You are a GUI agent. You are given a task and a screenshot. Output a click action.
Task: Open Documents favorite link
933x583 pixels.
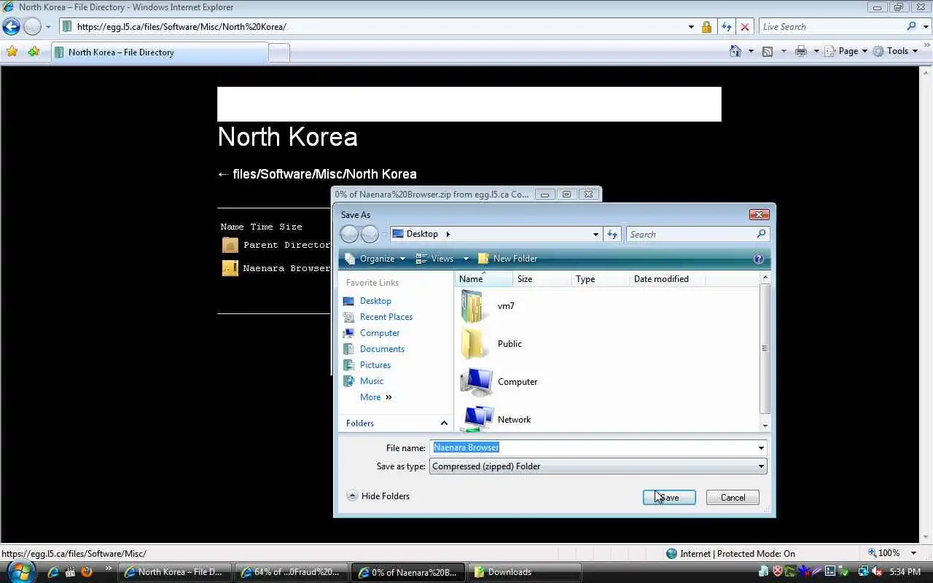(x=382, y=349)
